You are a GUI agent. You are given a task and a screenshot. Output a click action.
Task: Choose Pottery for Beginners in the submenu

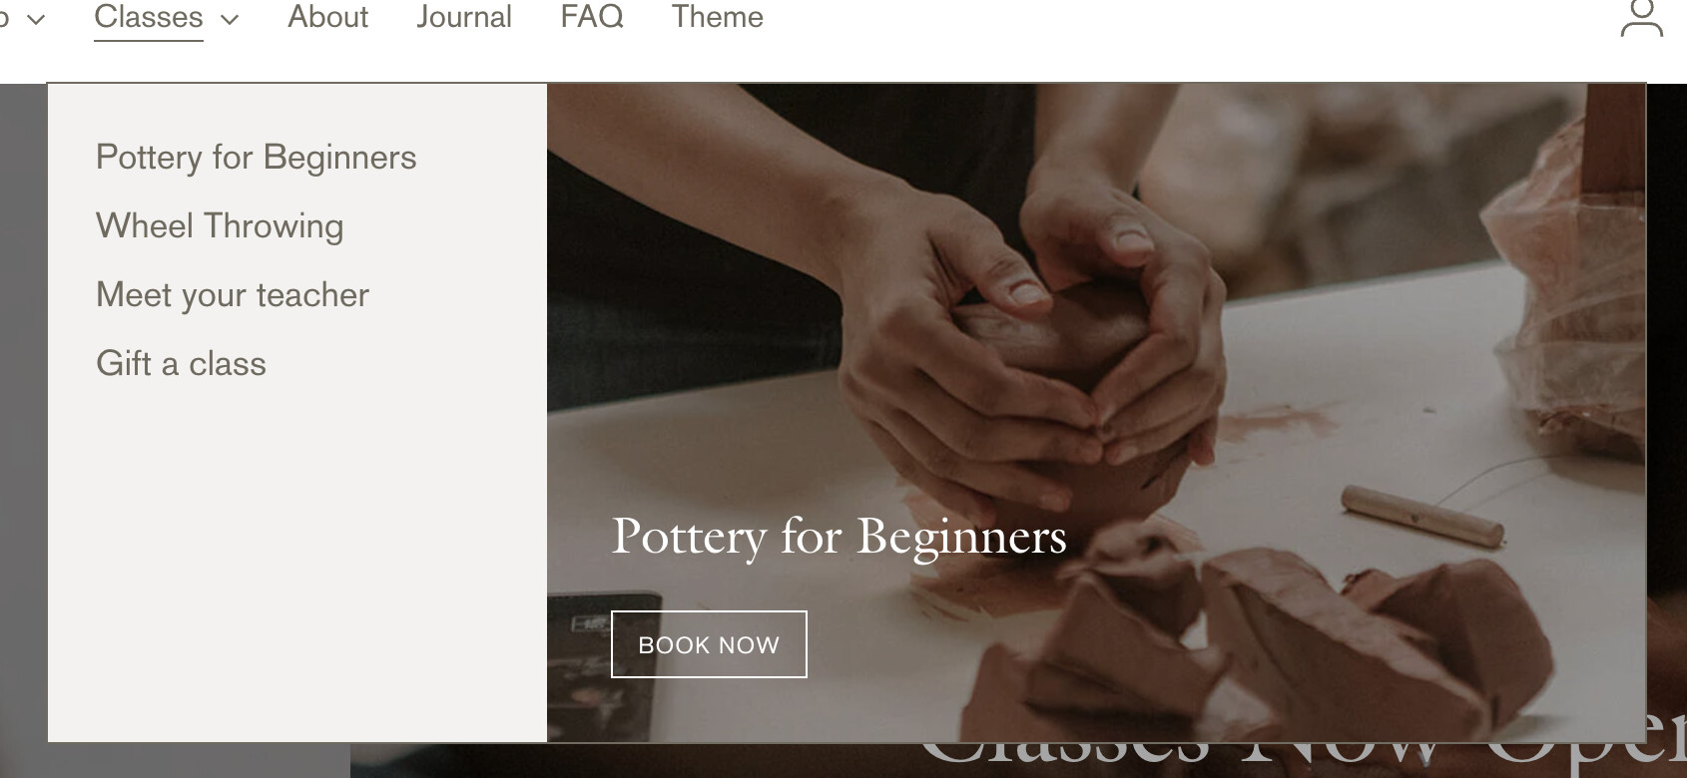pyautogui.click(x=257, y=158)
